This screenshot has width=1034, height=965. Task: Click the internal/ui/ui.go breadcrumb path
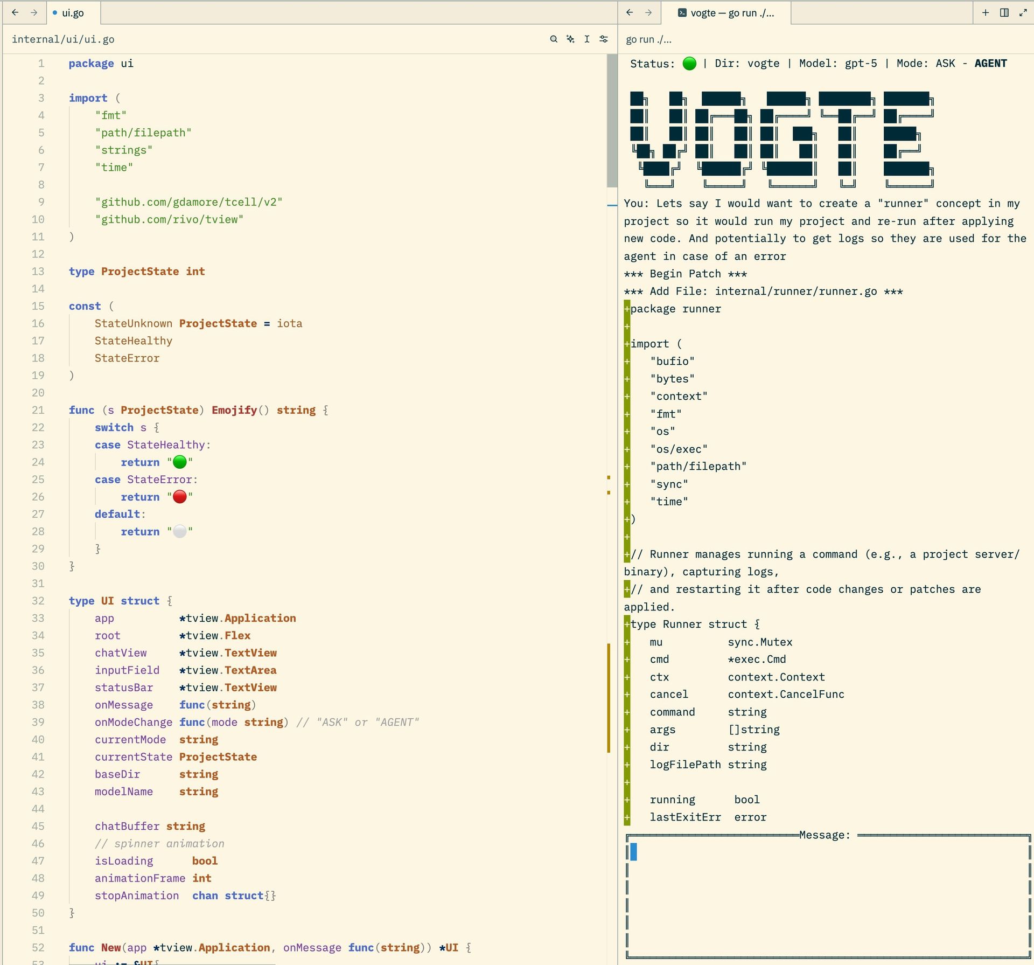pyautogui.click(x=63, y=39)
